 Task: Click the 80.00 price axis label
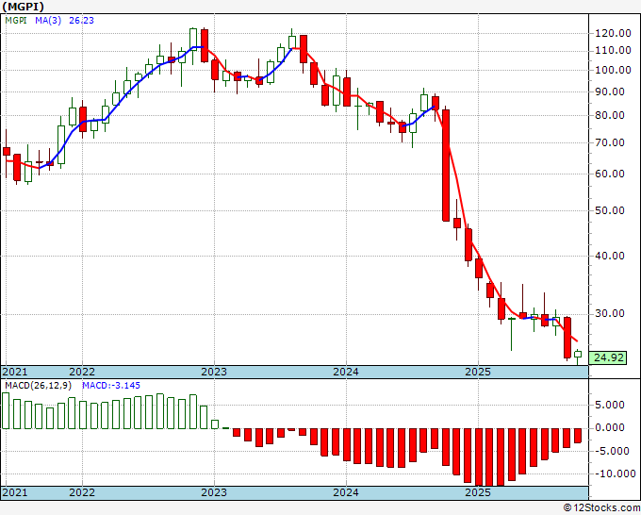[x=610, y=115]
